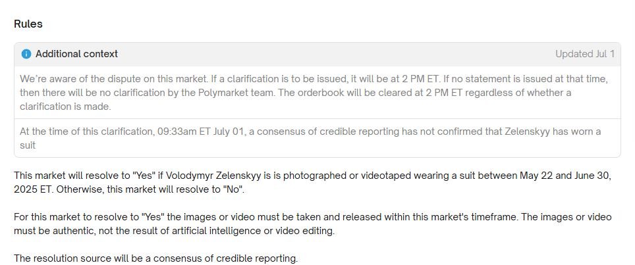Click the Updated Jul 1 timestamp

point(584,54)
